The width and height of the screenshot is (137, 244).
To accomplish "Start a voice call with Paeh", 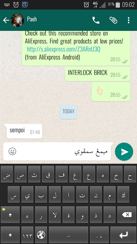I will point(96,20).
